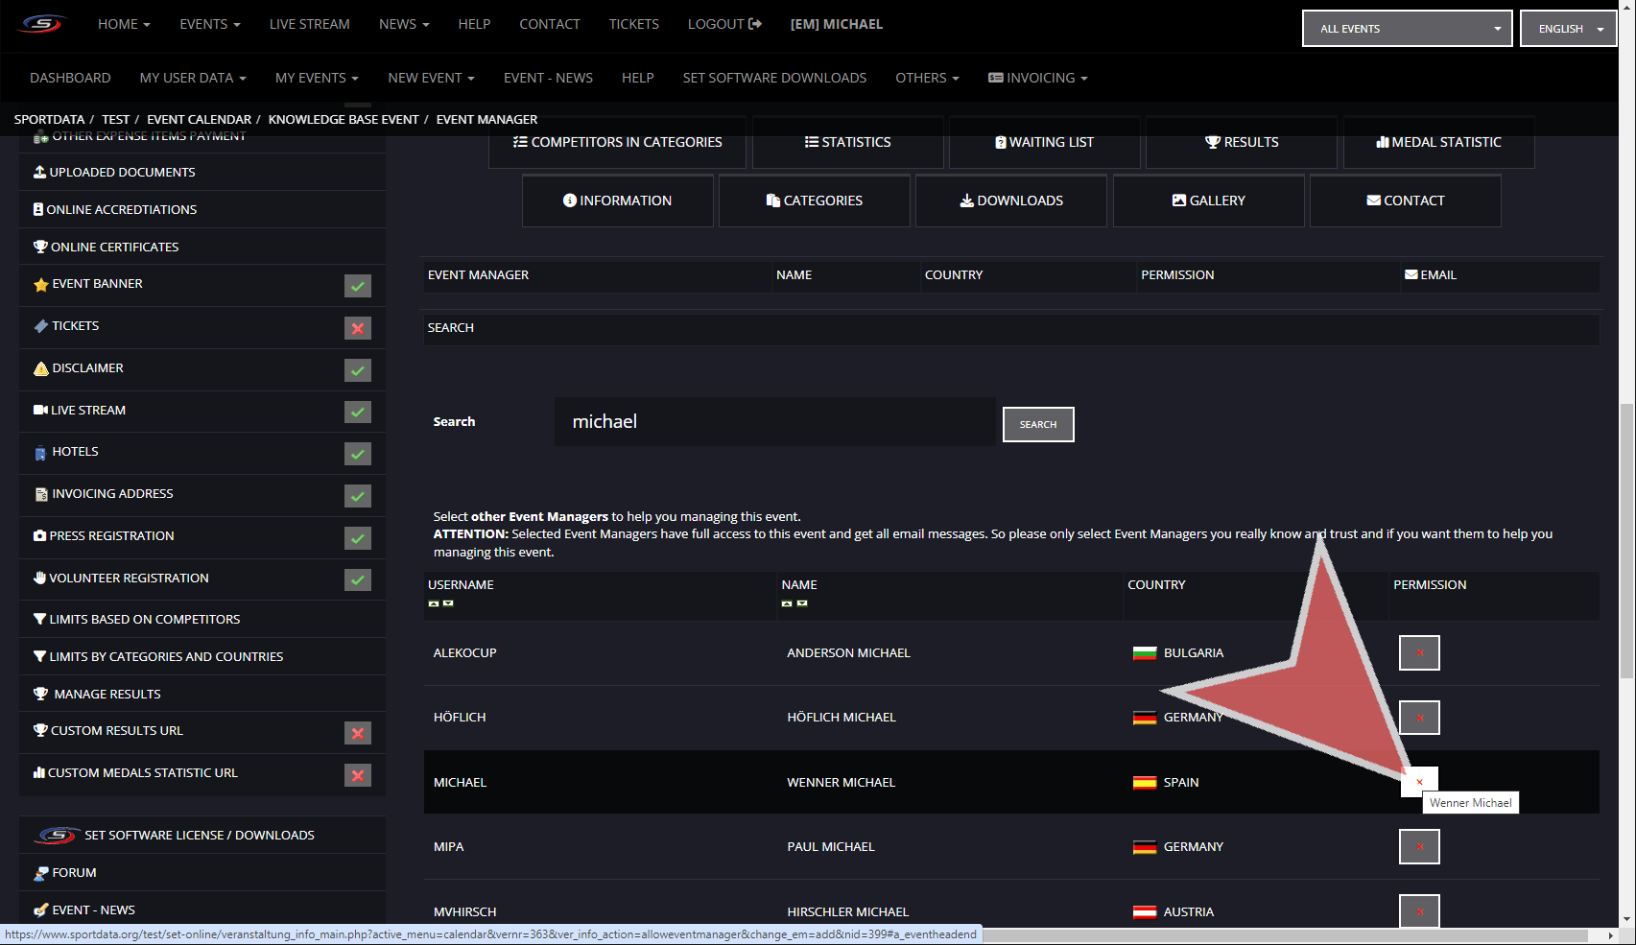Screen dimensions: 1636x945
Task: Click the search field containing michael
Action: tap(773, 422)
